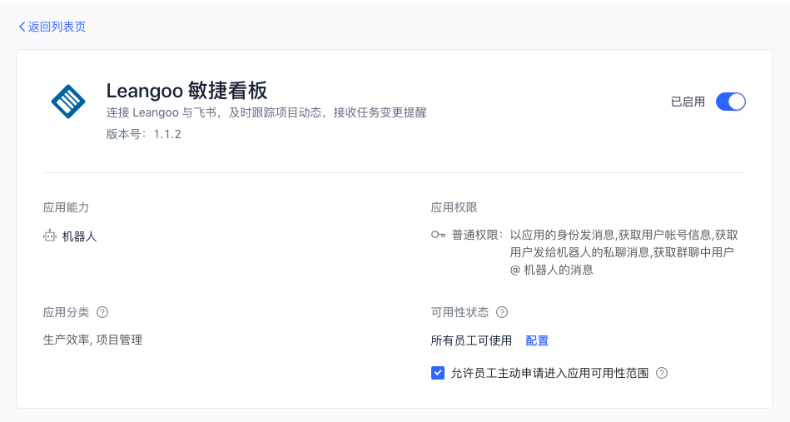This screenshot has width=790, height=422.
Task: Click the Leangoo app logo icon
Action: coord(68,102)
